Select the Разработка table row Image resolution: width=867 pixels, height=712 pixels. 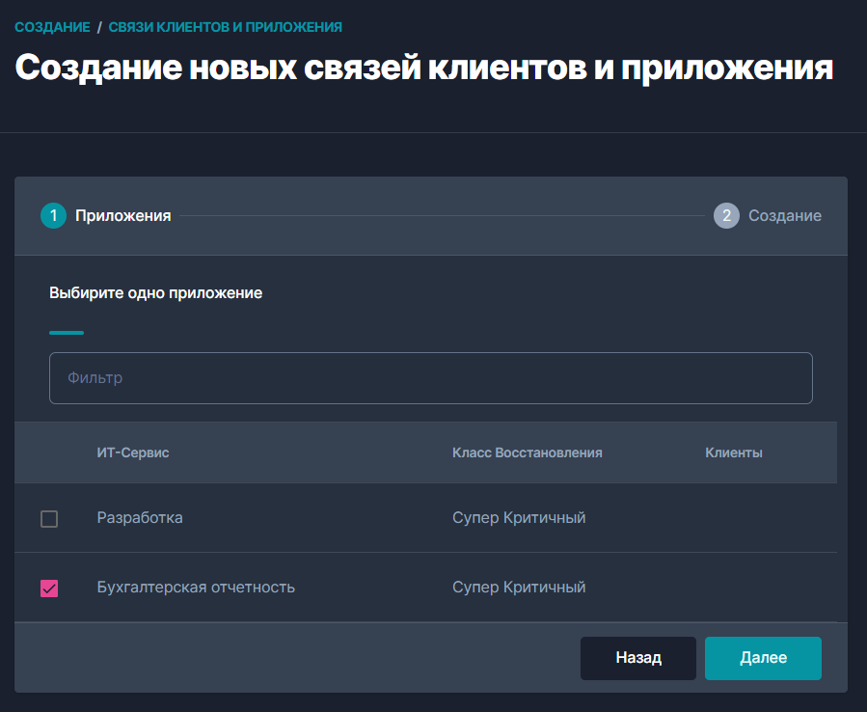(x=289, y=517)
